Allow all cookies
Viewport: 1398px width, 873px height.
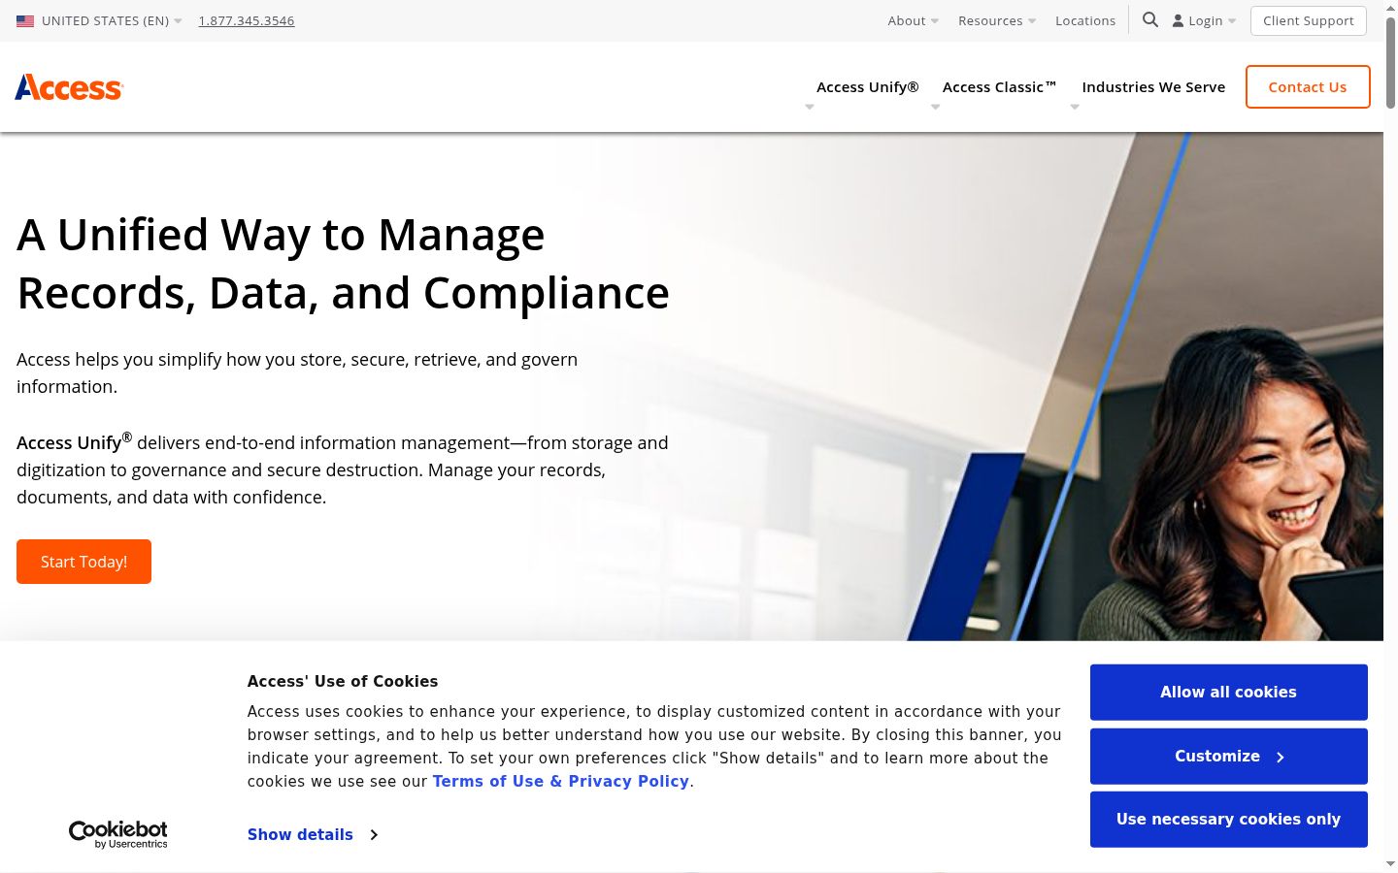click(1228, 693)
